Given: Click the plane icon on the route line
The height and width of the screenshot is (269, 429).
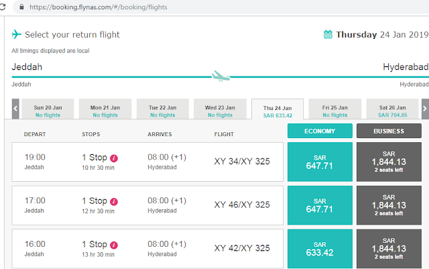Looking at the screenshot, I should (221, 76).
